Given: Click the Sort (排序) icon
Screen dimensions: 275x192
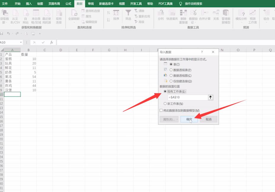Looking at the screenshot, I should 116,13.
